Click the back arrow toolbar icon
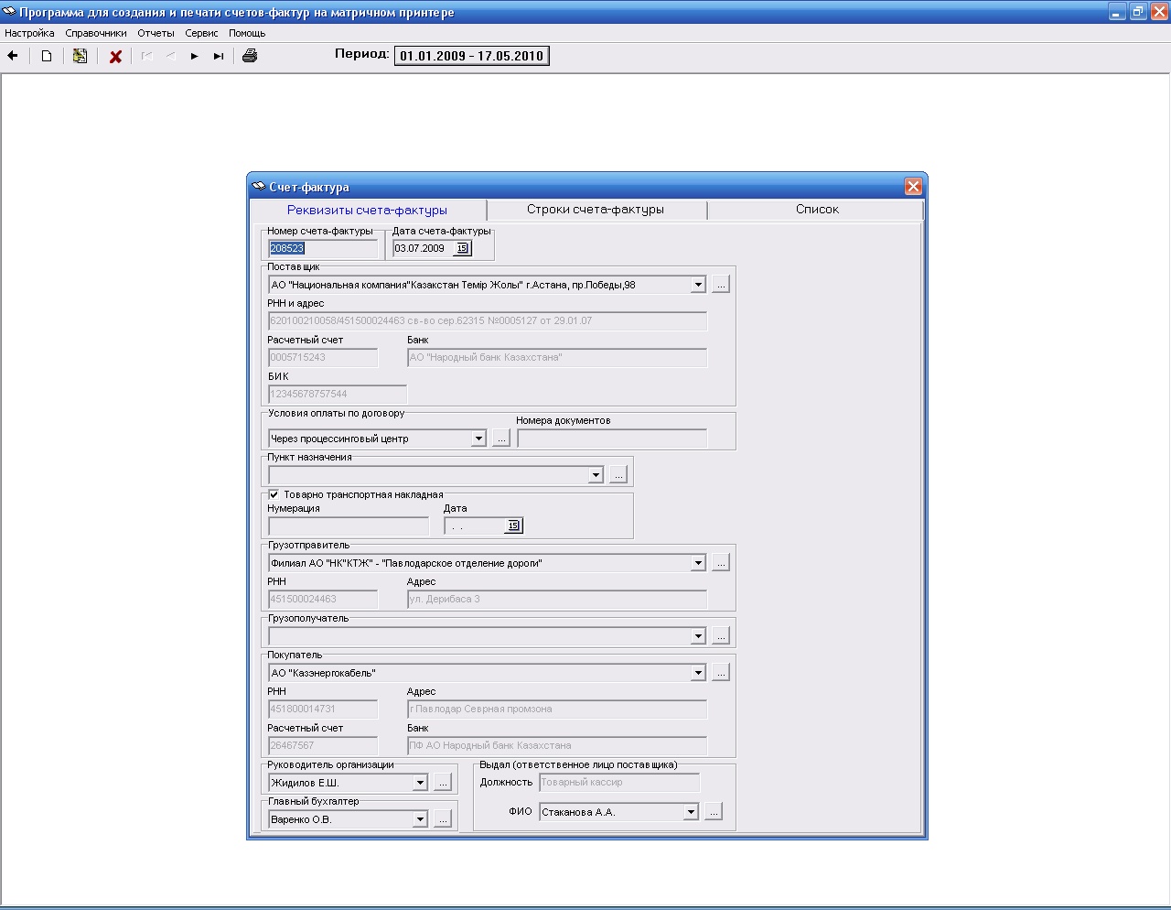1171x910 pixels. [13, 56]
